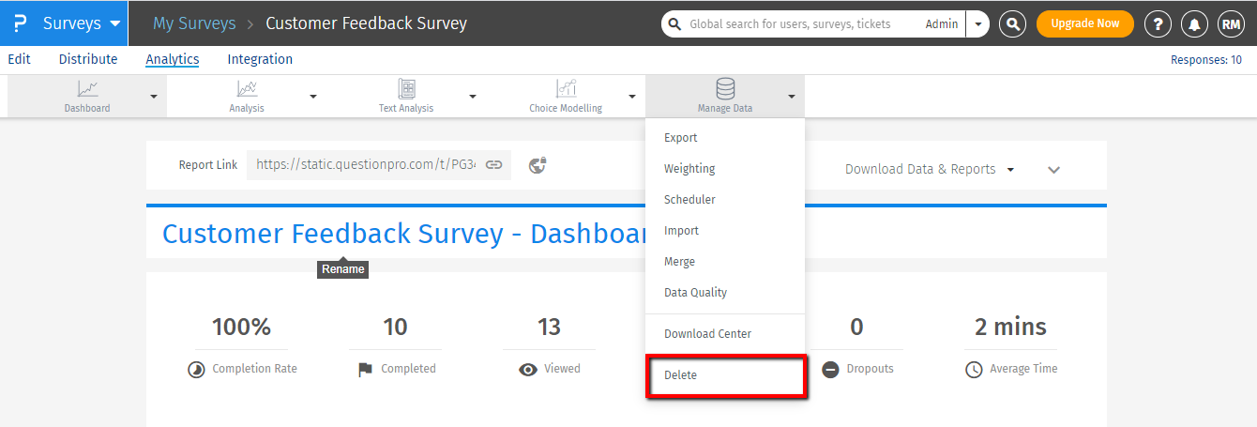Image resolution: width=1257 pixels, height=427 pixels.
Task: Click the 100% completion rate value
Action: point(241,327)
